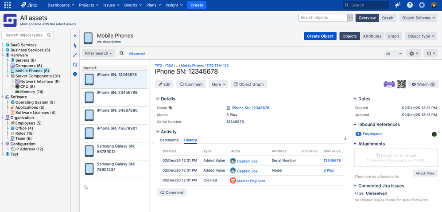Open the Projects menu
Screen dimensions: 442x212
pyautogui.click(x=89, y=5)
